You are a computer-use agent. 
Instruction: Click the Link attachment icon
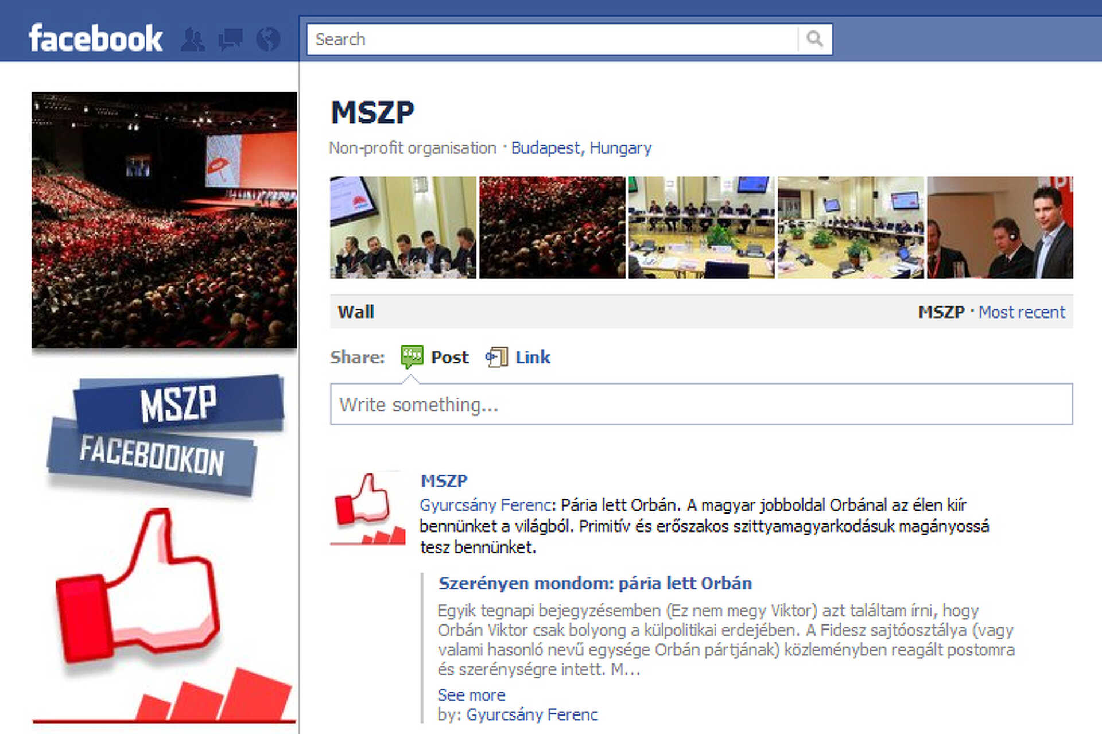(496, 357)
